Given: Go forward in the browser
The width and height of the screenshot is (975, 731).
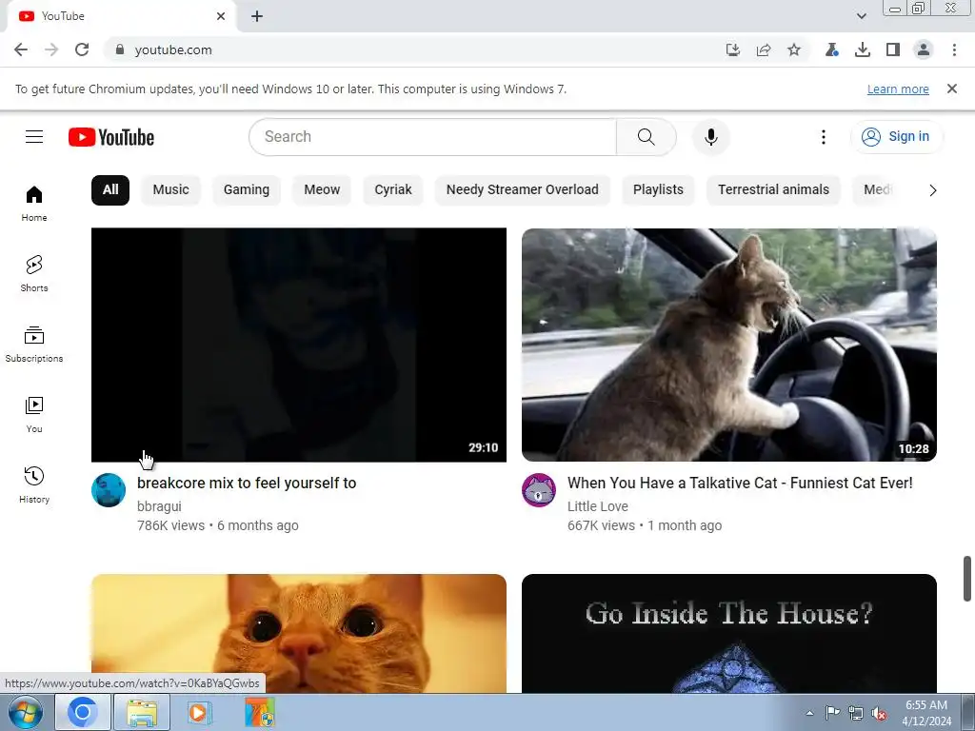Looking at the screenshot, I should point(51,49).
